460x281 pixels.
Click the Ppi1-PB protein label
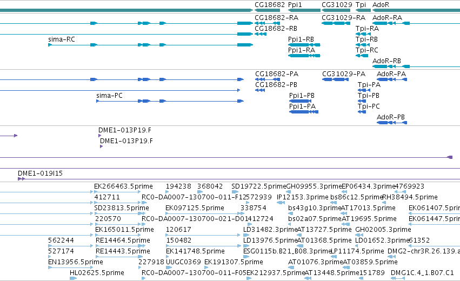pos(302,96)
